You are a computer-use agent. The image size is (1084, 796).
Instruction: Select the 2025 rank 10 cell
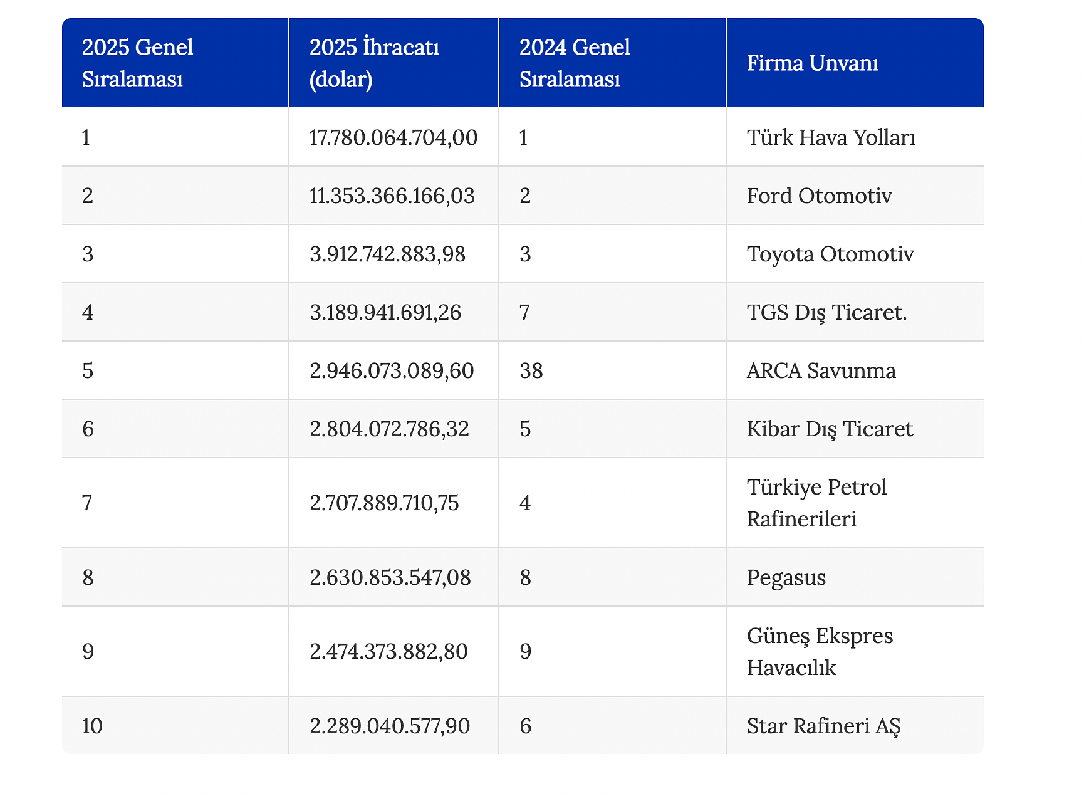(175, 726)
